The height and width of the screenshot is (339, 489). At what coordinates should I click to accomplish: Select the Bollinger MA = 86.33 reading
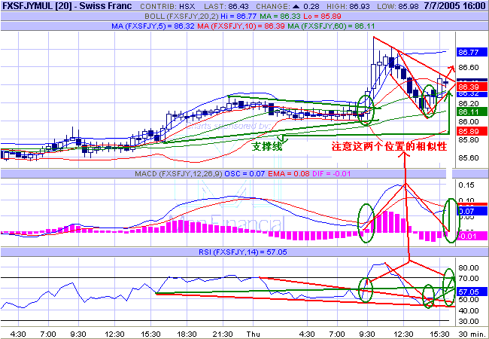click(279, 17)
